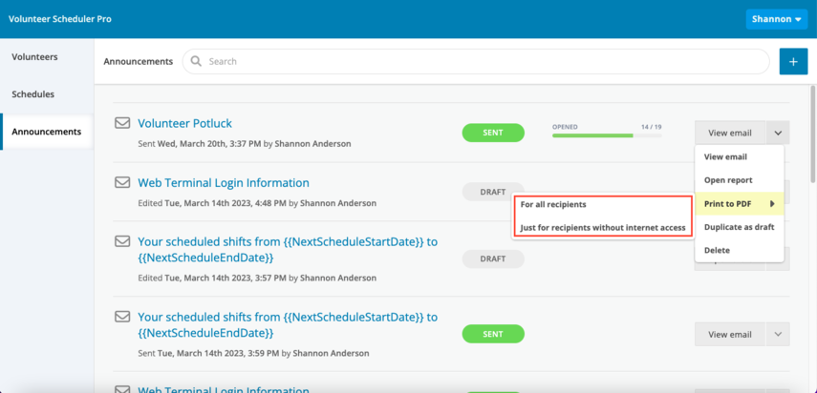Screen dimensions: 817x393
Task: Click the Opened 14/19 progress bar
Action: (607, 135)
